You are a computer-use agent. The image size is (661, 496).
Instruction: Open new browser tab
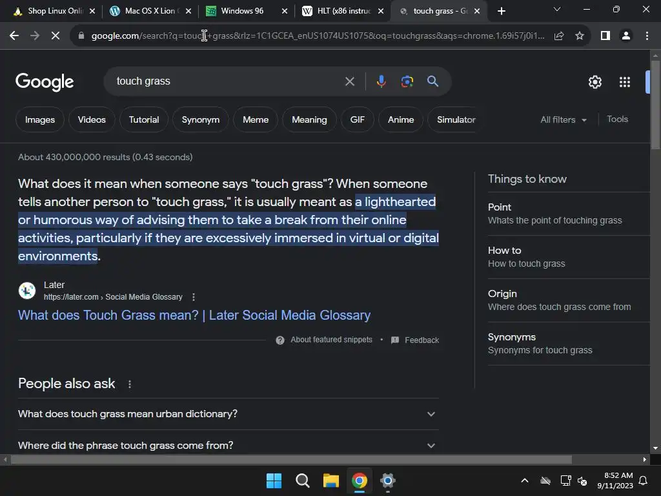(501, 11)
